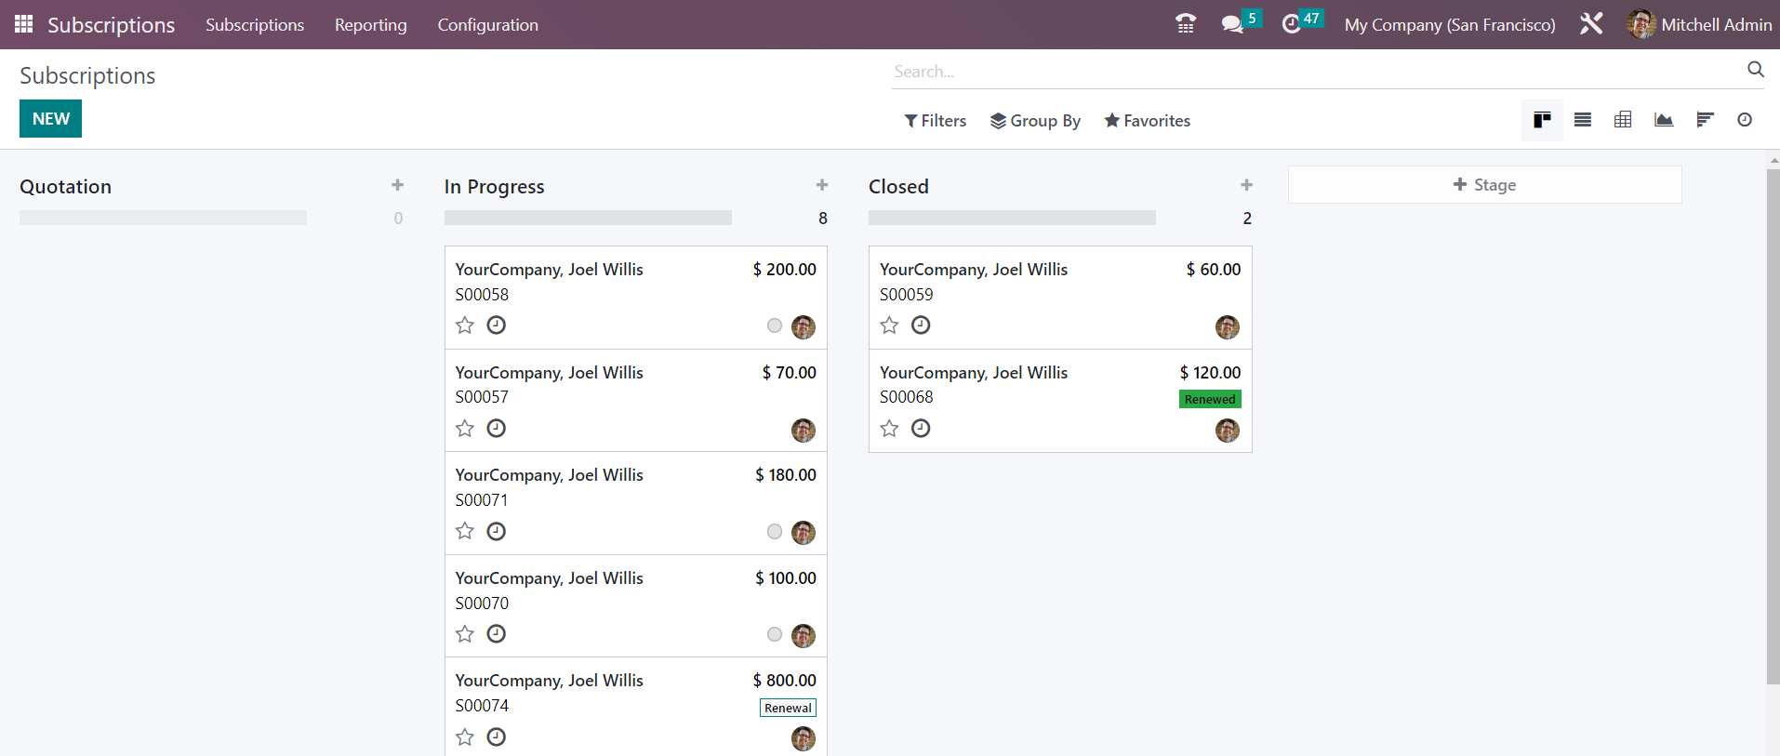Viewport: 1780px width, 756px height.
Task: Click the vertical page scrollbar
Action: point(1773,428)
